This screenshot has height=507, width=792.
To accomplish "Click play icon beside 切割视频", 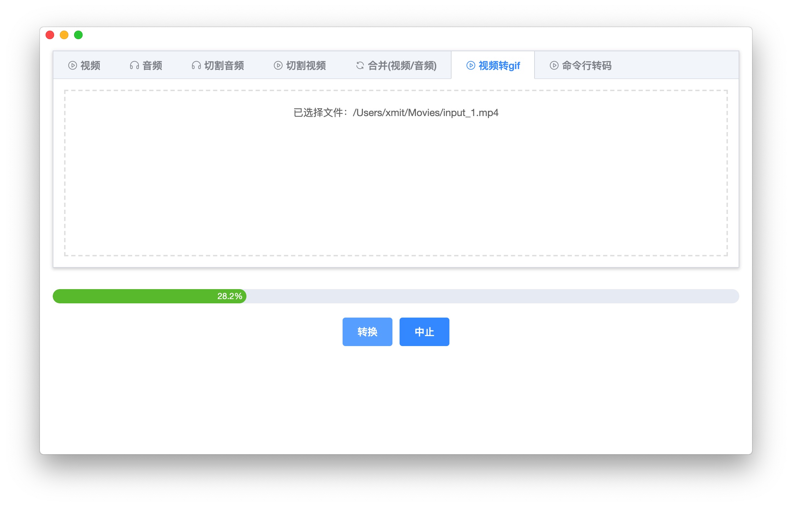I will click(x=278, y=66).
